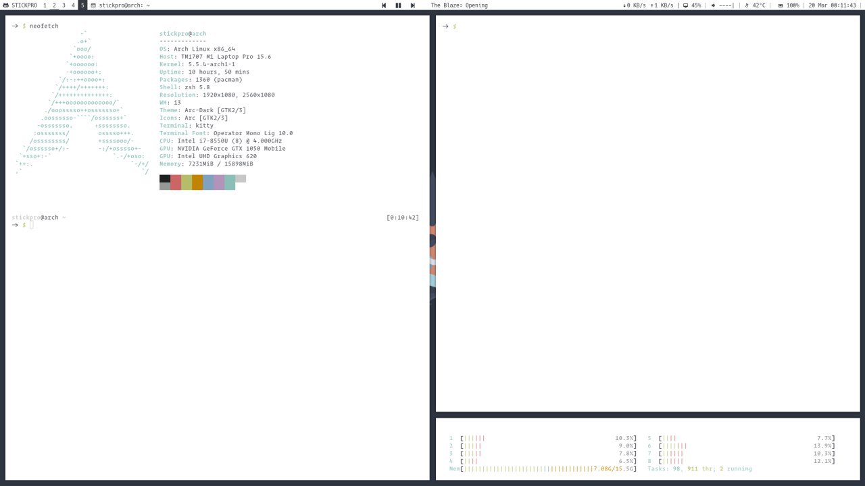Click the download speed 0 KB/s indicator
865x486 pixels.
coord(635,5)
